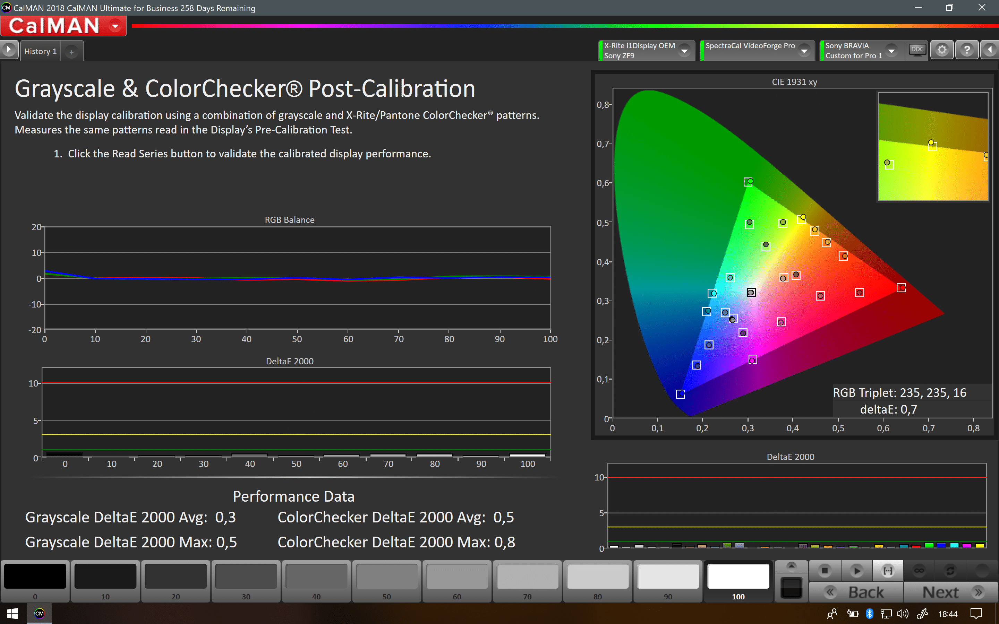Go Back to the previous step

(856, 593)
